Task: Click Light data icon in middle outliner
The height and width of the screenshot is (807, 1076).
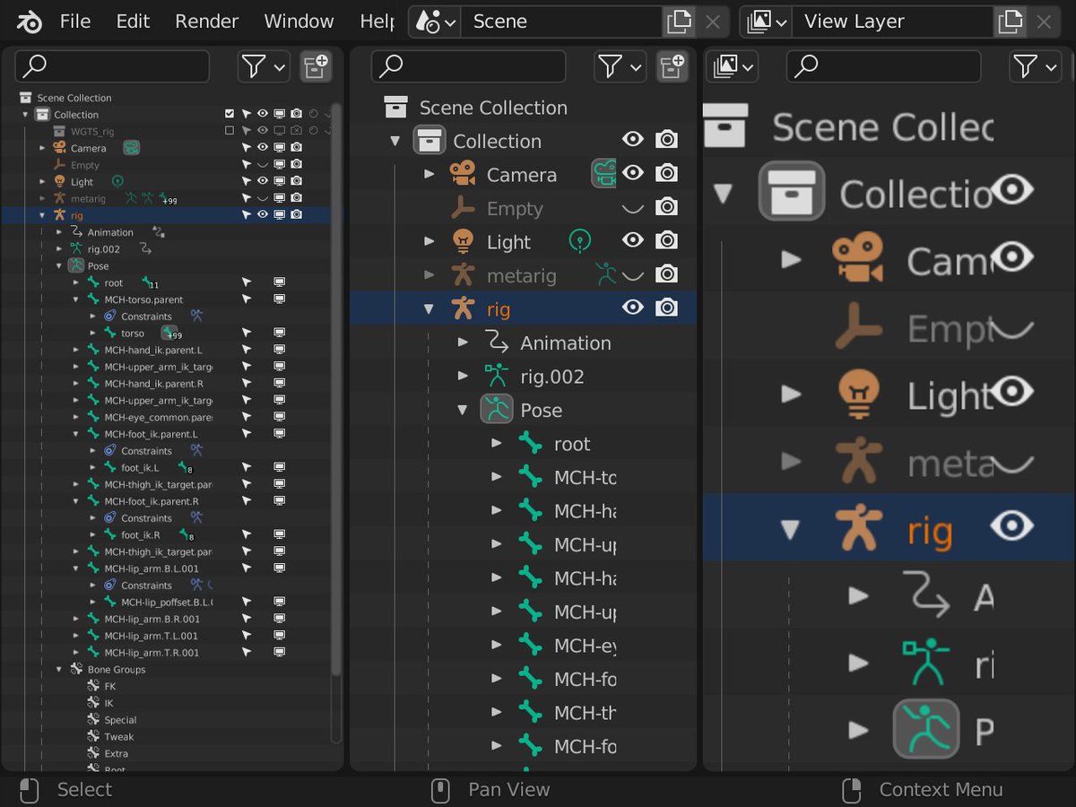Action: [x=581, y=241]
